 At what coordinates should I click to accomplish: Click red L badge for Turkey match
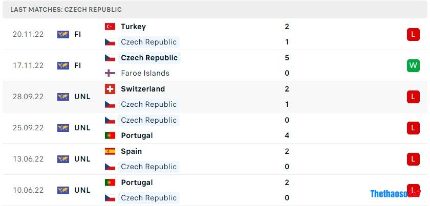click(413, 34)
